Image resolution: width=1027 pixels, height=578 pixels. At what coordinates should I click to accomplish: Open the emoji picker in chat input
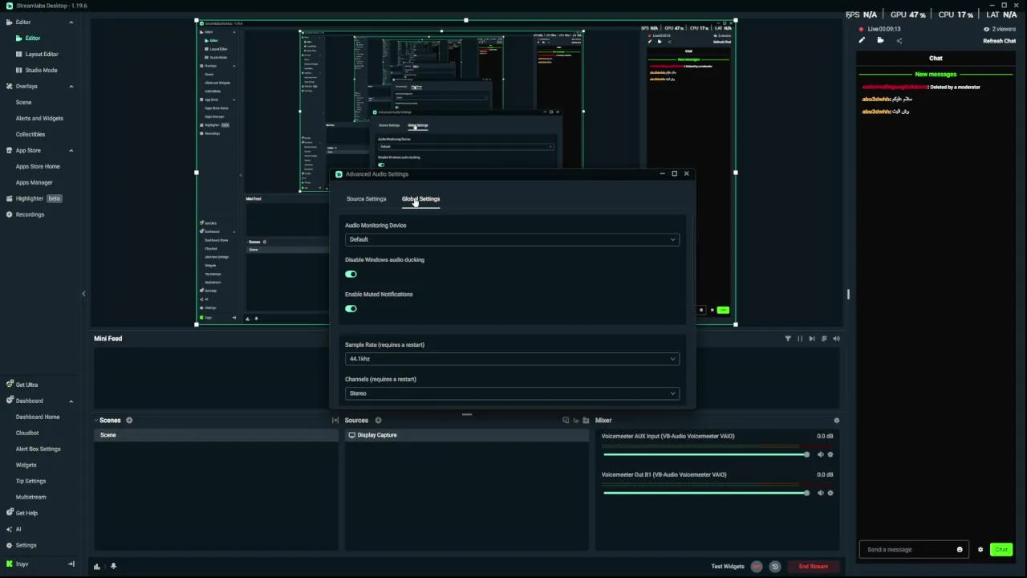click(x=960, y=550)
